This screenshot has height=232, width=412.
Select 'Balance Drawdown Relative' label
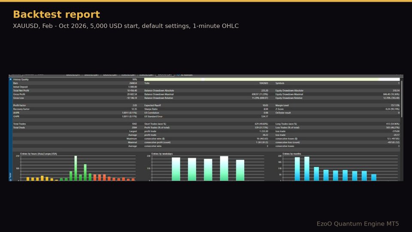pos(158,98)
